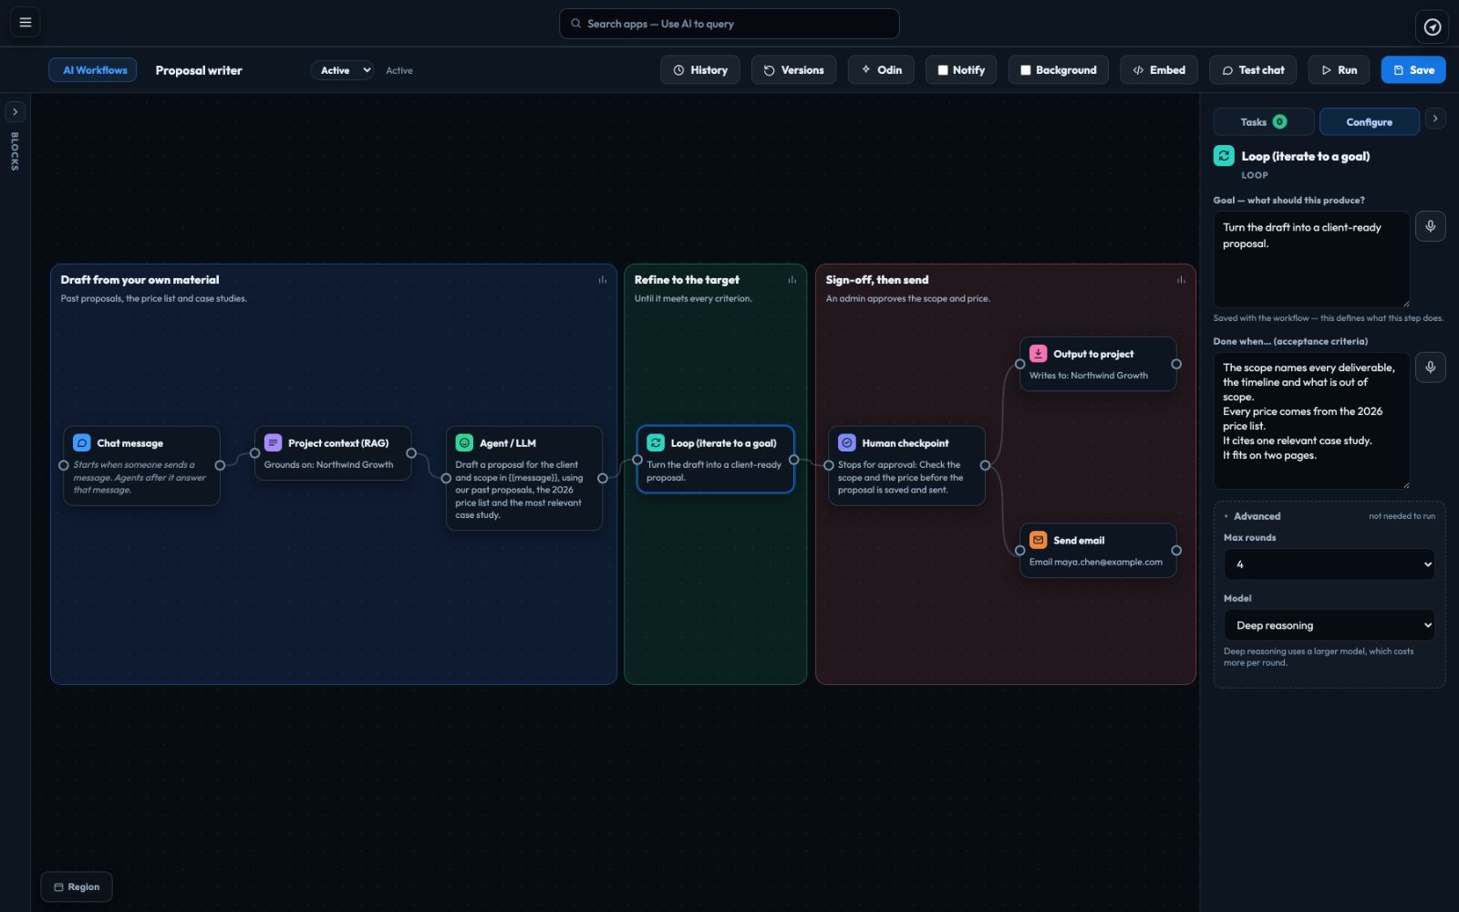
Task: Click the Chat message node's output port
Action: pyautogui.click(x=220, y=465)
